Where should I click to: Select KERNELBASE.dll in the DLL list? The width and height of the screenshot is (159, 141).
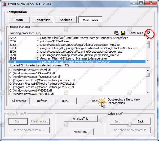[x=77, y=77]
